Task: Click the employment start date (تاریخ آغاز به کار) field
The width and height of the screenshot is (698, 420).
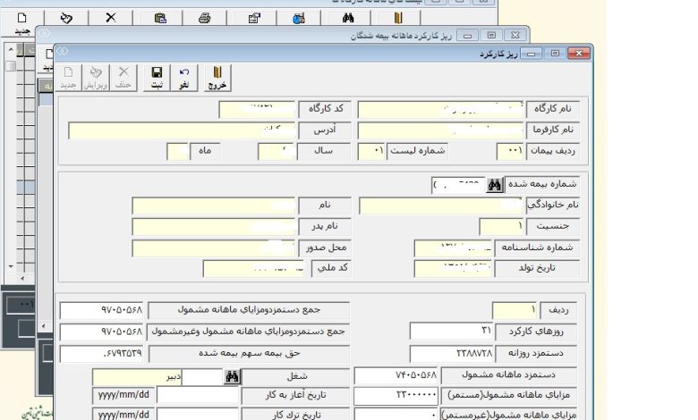Action: tap(198, 395)
